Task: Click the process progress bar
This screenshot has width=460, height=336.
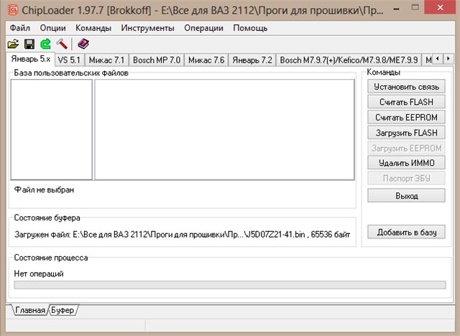Action: pyautogui.click(x=230, y=285)
